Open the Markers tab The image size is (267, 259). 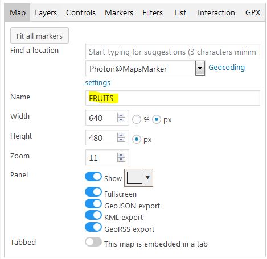(x=119, y=12)
